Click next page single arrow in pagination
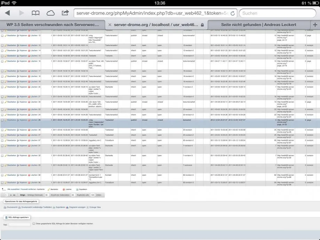Screen dimensions: 320x240 (11, 195)
